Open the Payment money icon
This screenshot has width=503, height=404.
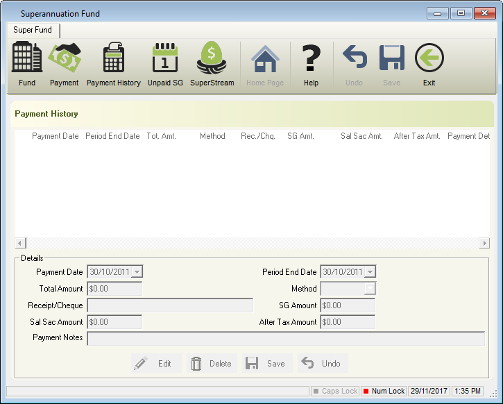(x=64, y=58)
